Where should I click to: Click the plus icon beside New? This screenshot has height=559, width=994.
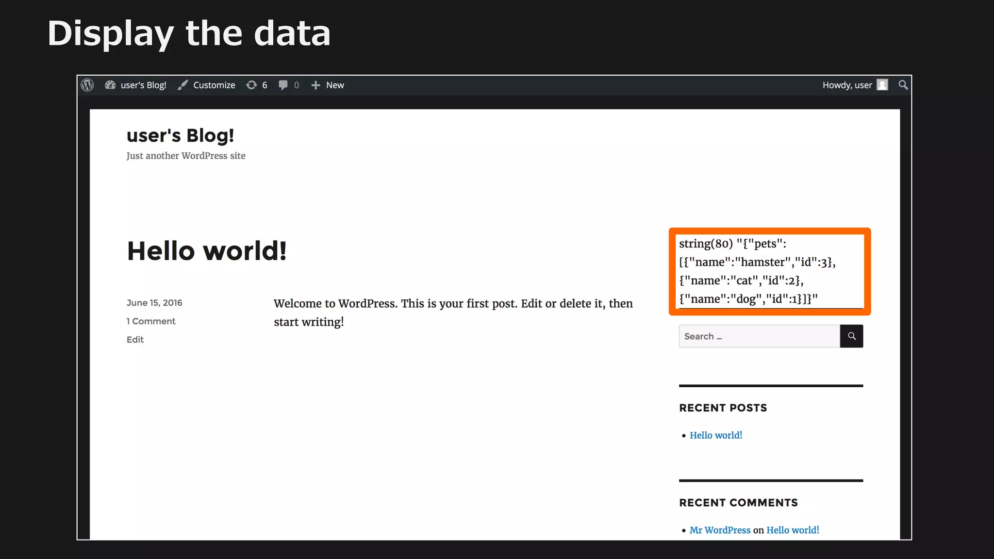[x=316, y=85]
